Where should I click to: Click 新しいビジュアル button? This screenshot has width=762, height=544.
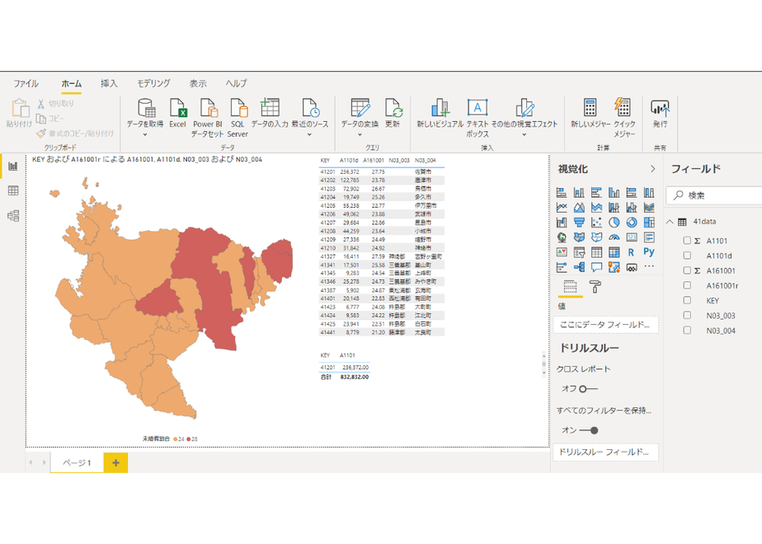pyautogui.click(x=440, y=113)
